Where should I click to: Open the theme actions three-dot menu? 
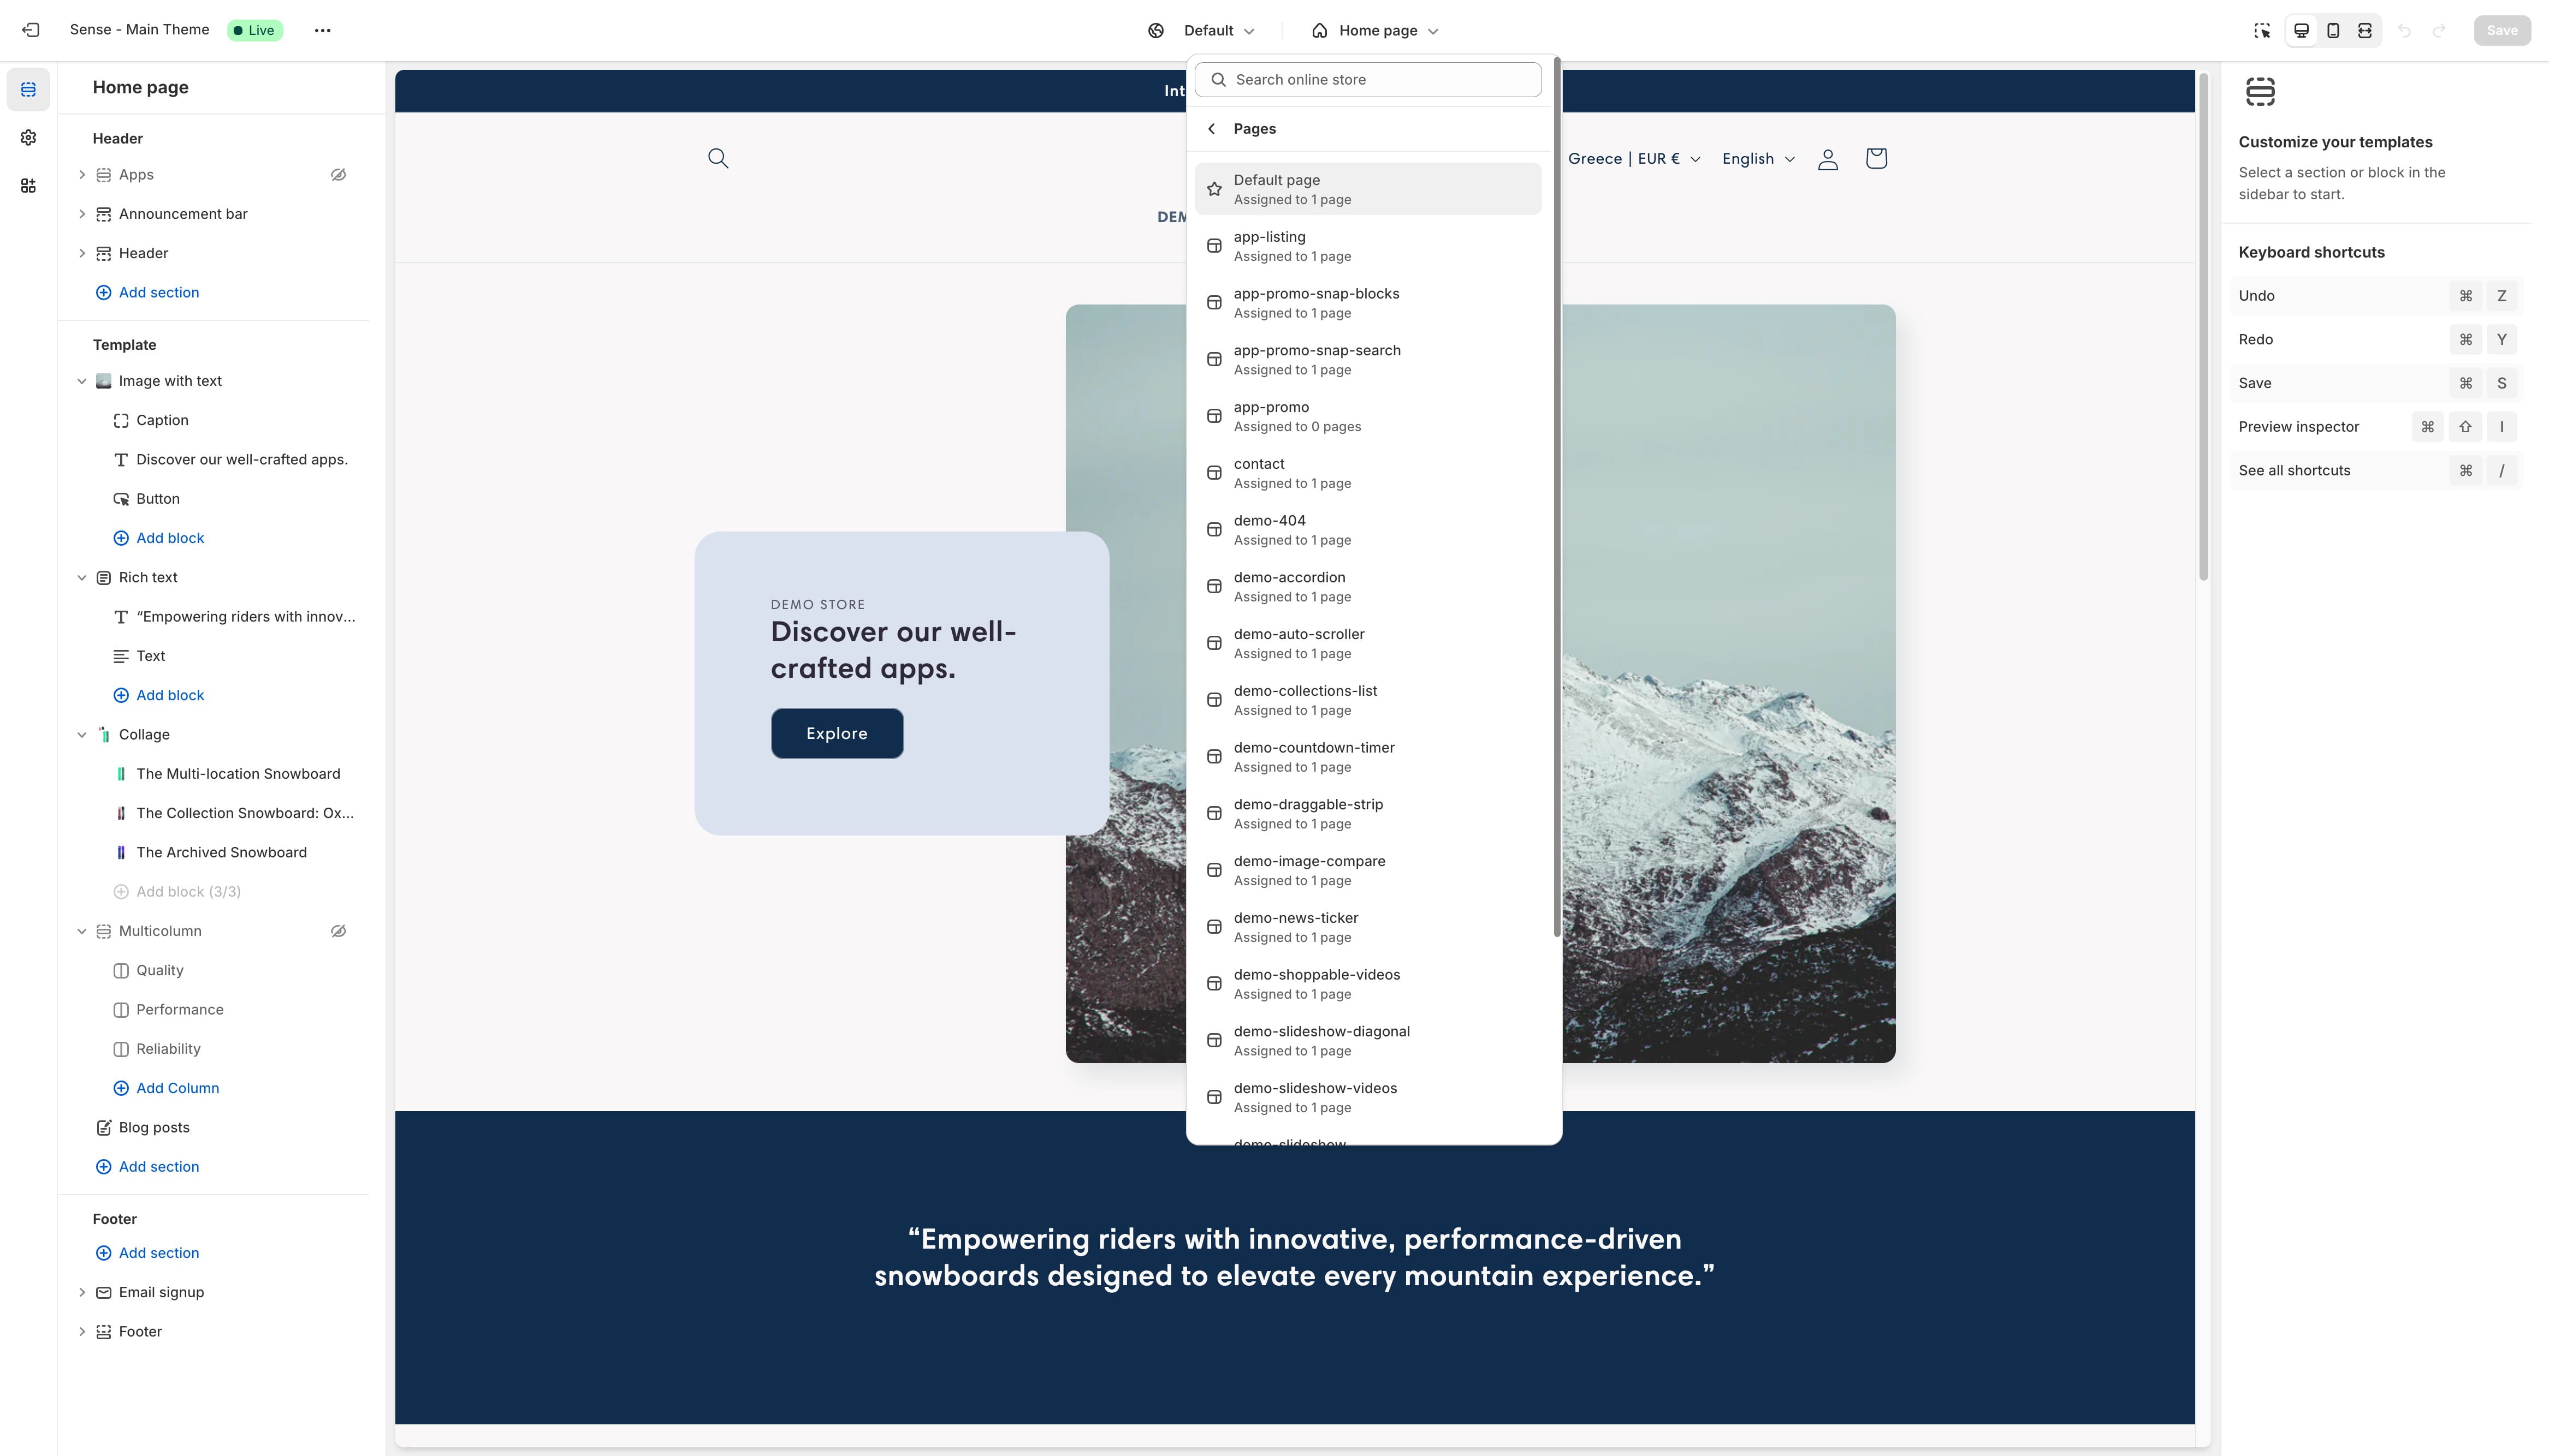pos(322,30)
